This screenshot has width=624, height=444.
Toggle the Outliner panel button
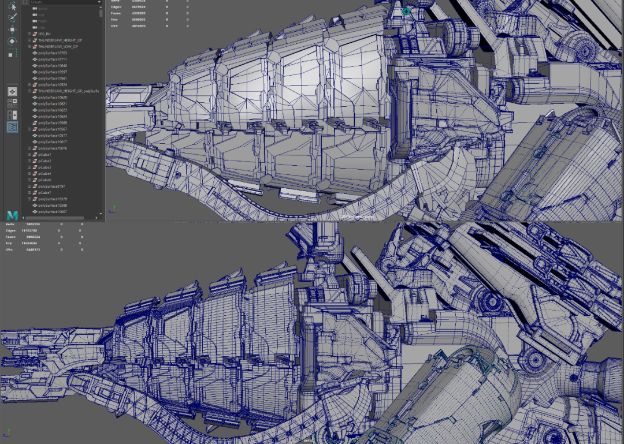12,127
